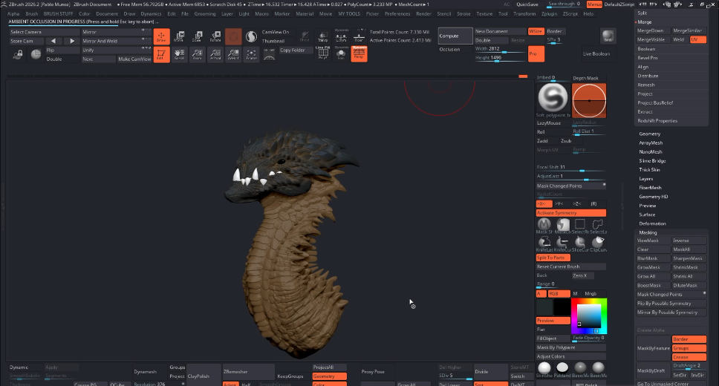The height and width of the screenshot is (386, 719).
Task: Select the Move gizmo tool
Action: (179, 36)
